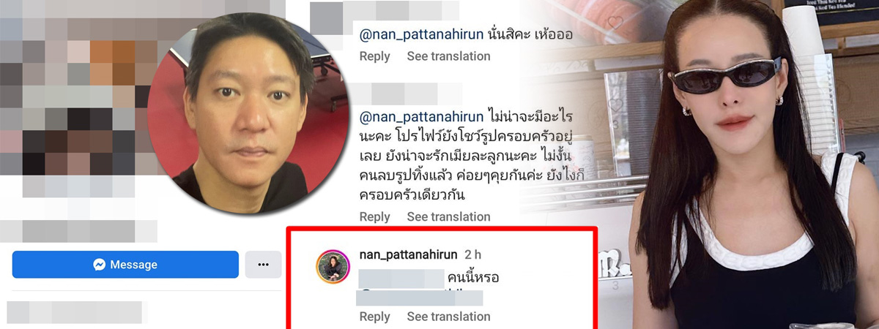This screenshot has width=879, height=329.
Task: Click Reply under nan_pattanahirun's 'คนนี้หรอ' comment
Action: pos(374,317)
